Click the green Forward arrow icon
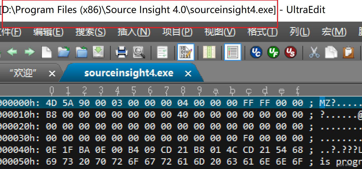 [x=29, y=52]
